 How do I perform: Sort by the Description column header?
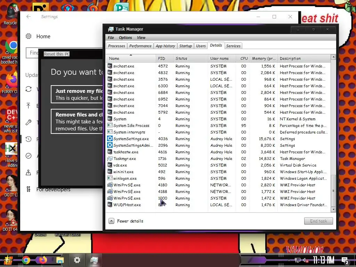pos(304,58)
